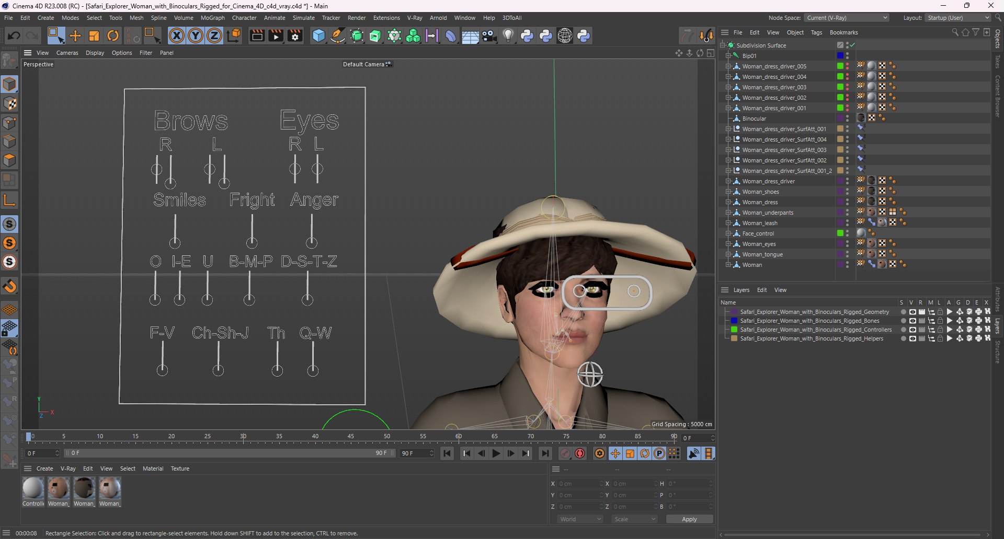Add a Light object bulb icon
Image resolution: width=1004 pixels, height=539 pixels.
[x=508, y=36]
